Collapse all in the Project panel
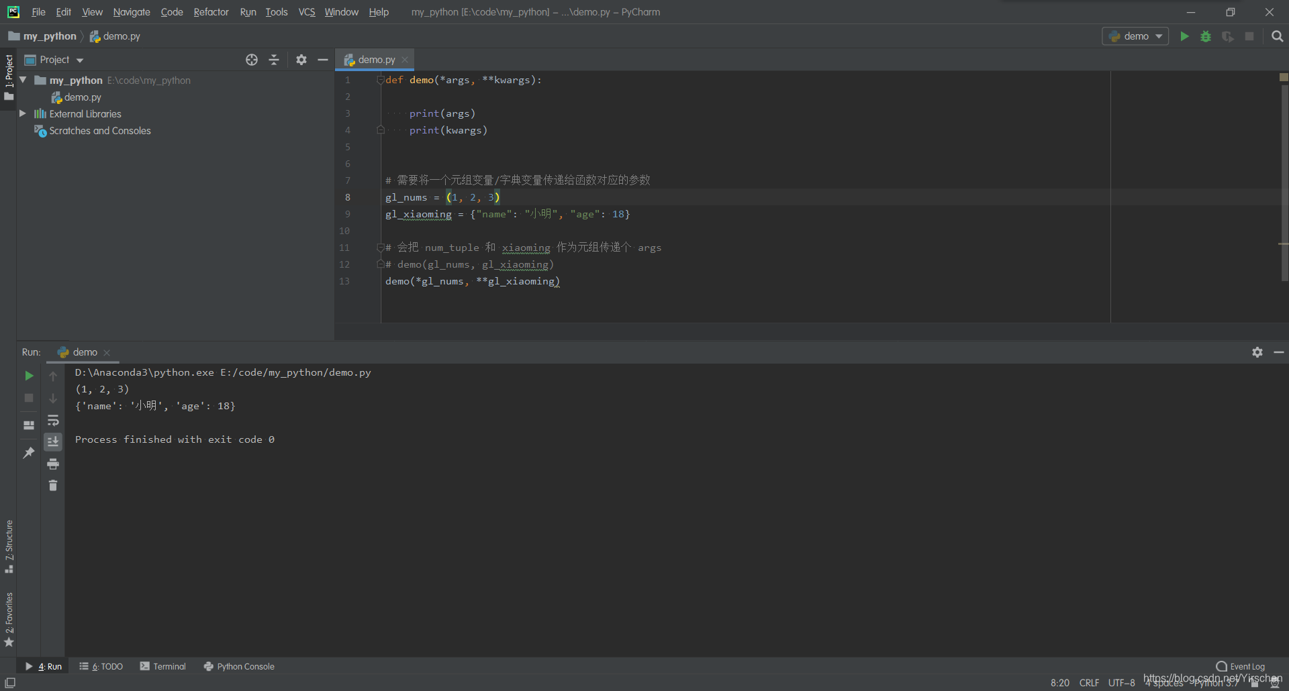1289x691 pixels. click(274, 60)
